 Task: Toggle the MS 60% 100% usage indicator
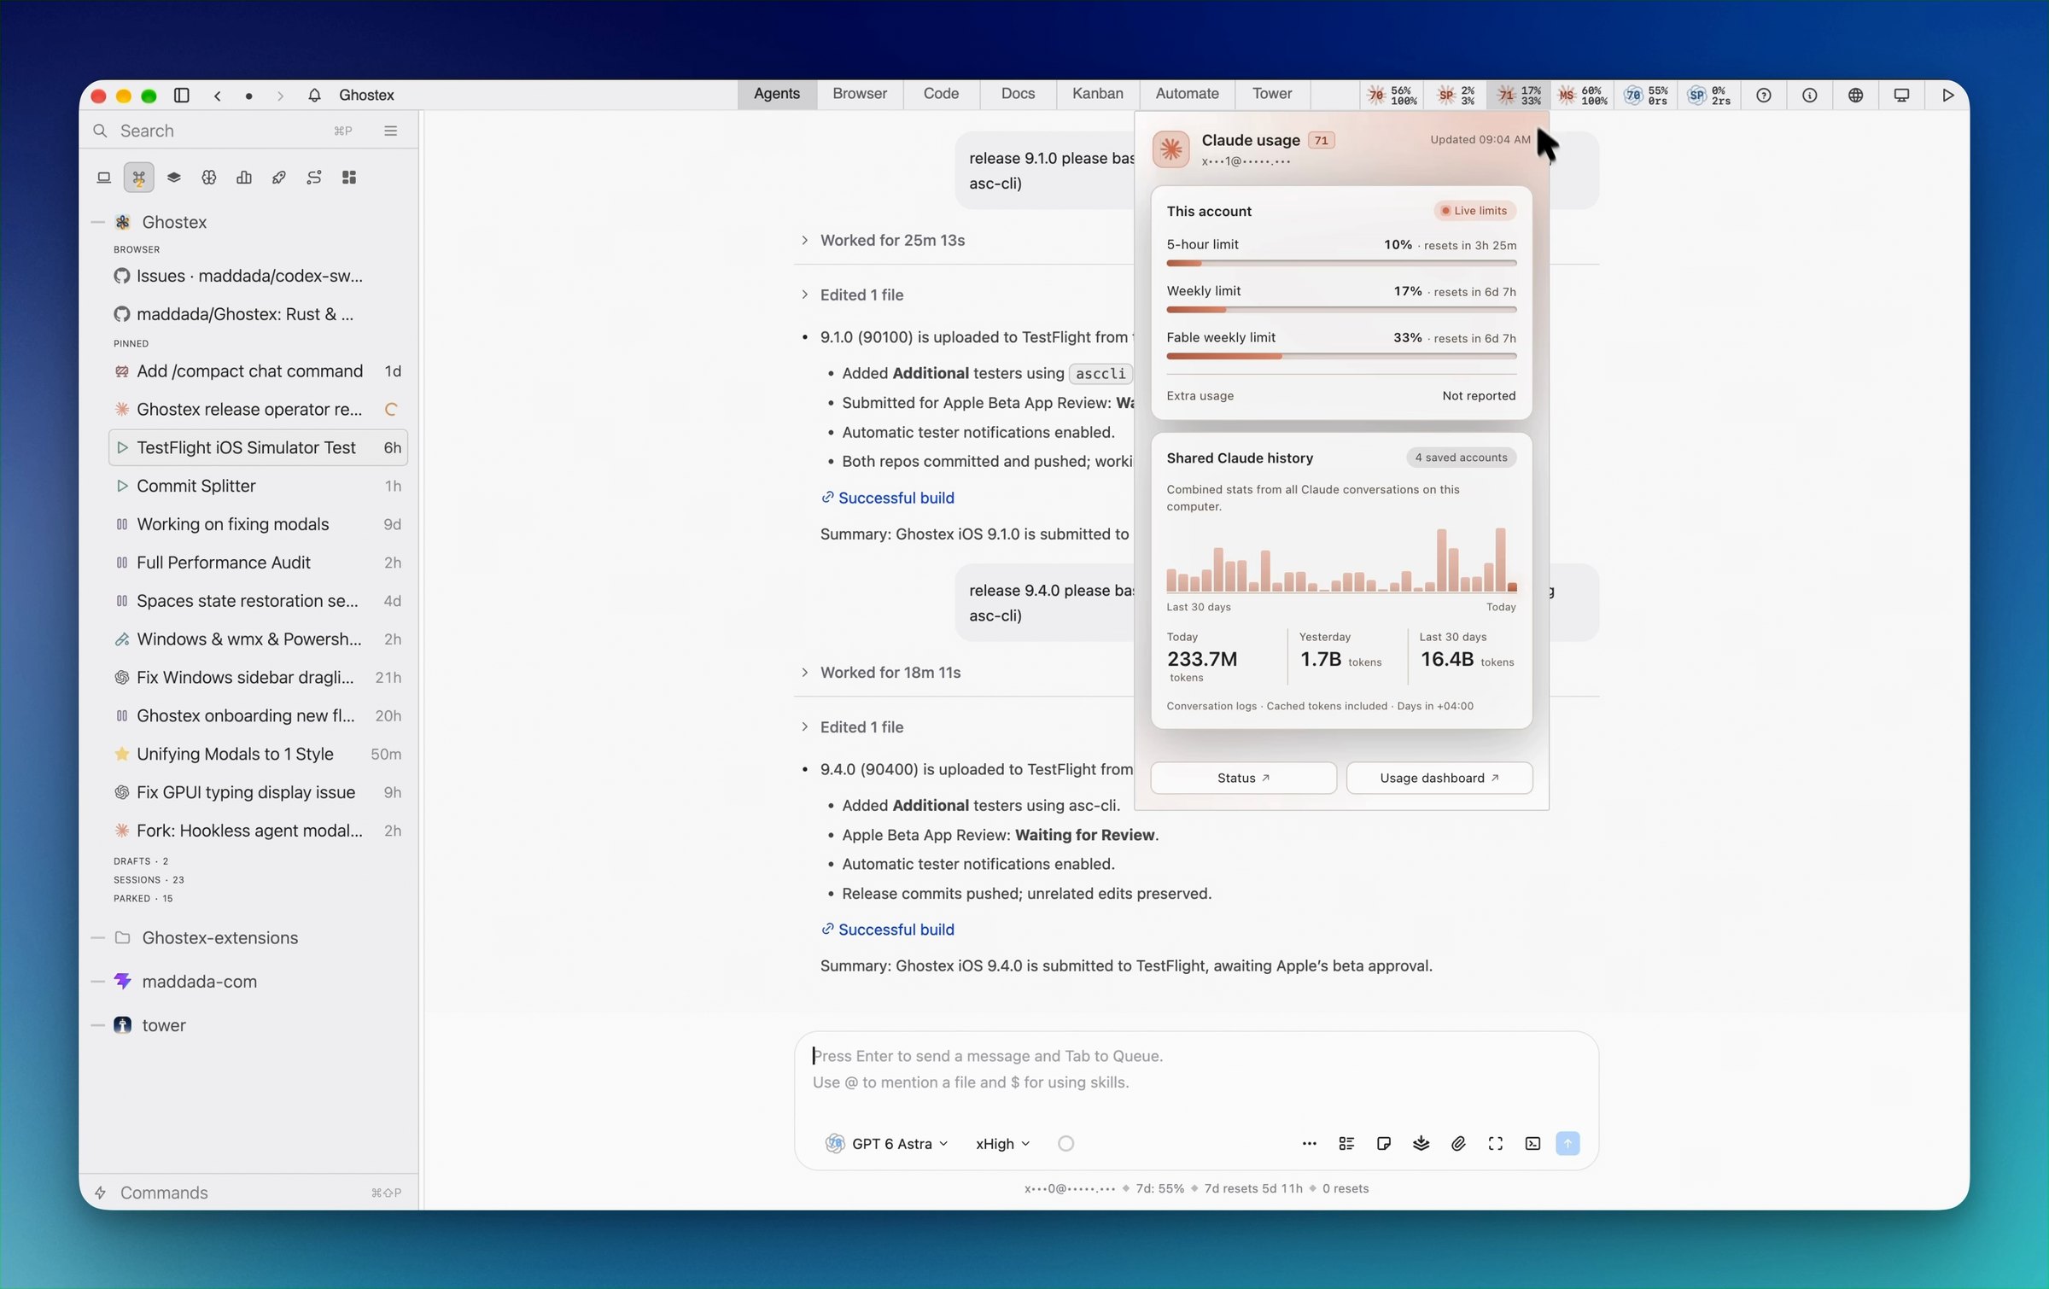(1583, 95)
